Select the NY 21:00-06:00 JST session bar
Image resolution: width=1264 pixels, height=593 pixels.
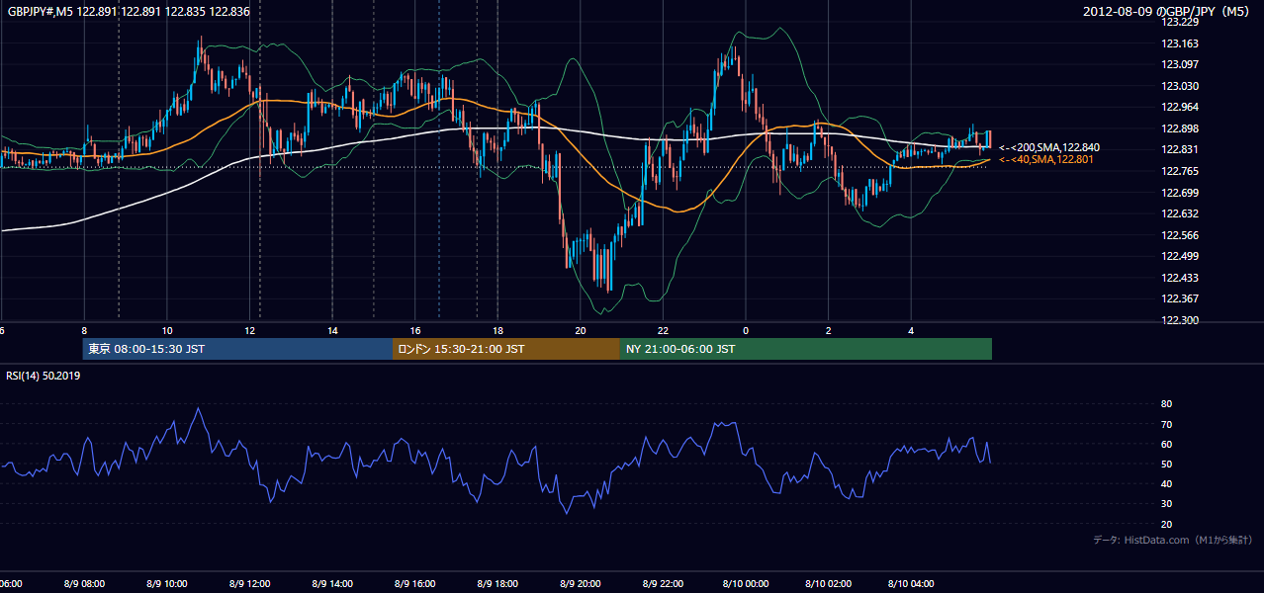pos(806,349)
